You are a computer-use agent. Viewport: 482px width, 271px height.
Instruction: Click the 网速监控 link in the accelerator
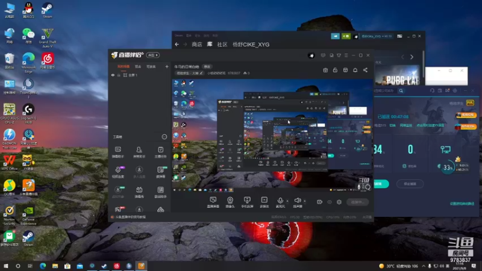(405, 125)
